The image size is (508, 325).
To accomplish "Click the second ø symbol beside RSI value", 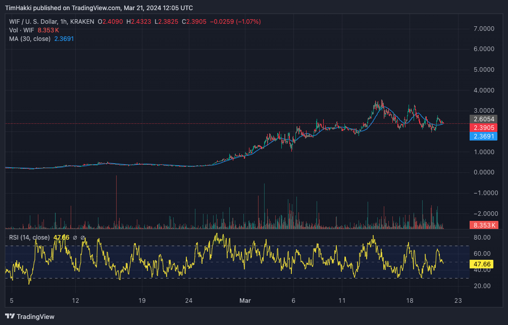I will (83, 238).
